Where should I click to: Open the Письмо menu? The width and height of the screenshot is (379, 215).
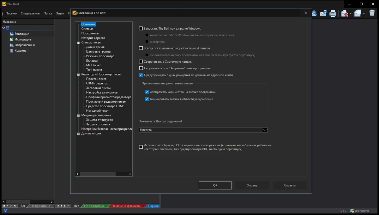tap(11, 13)
